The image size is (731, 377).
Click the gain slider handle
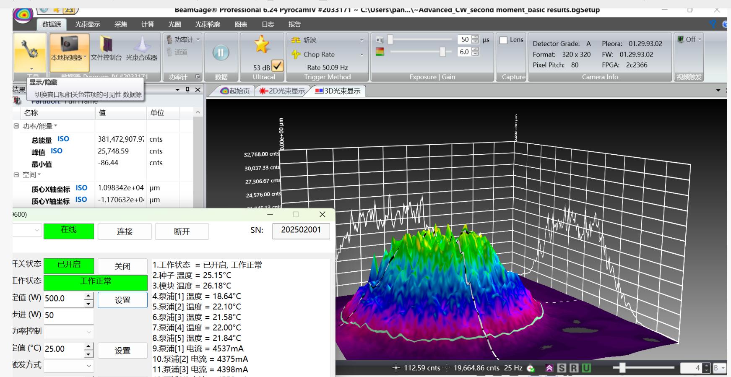coord(442,52)
